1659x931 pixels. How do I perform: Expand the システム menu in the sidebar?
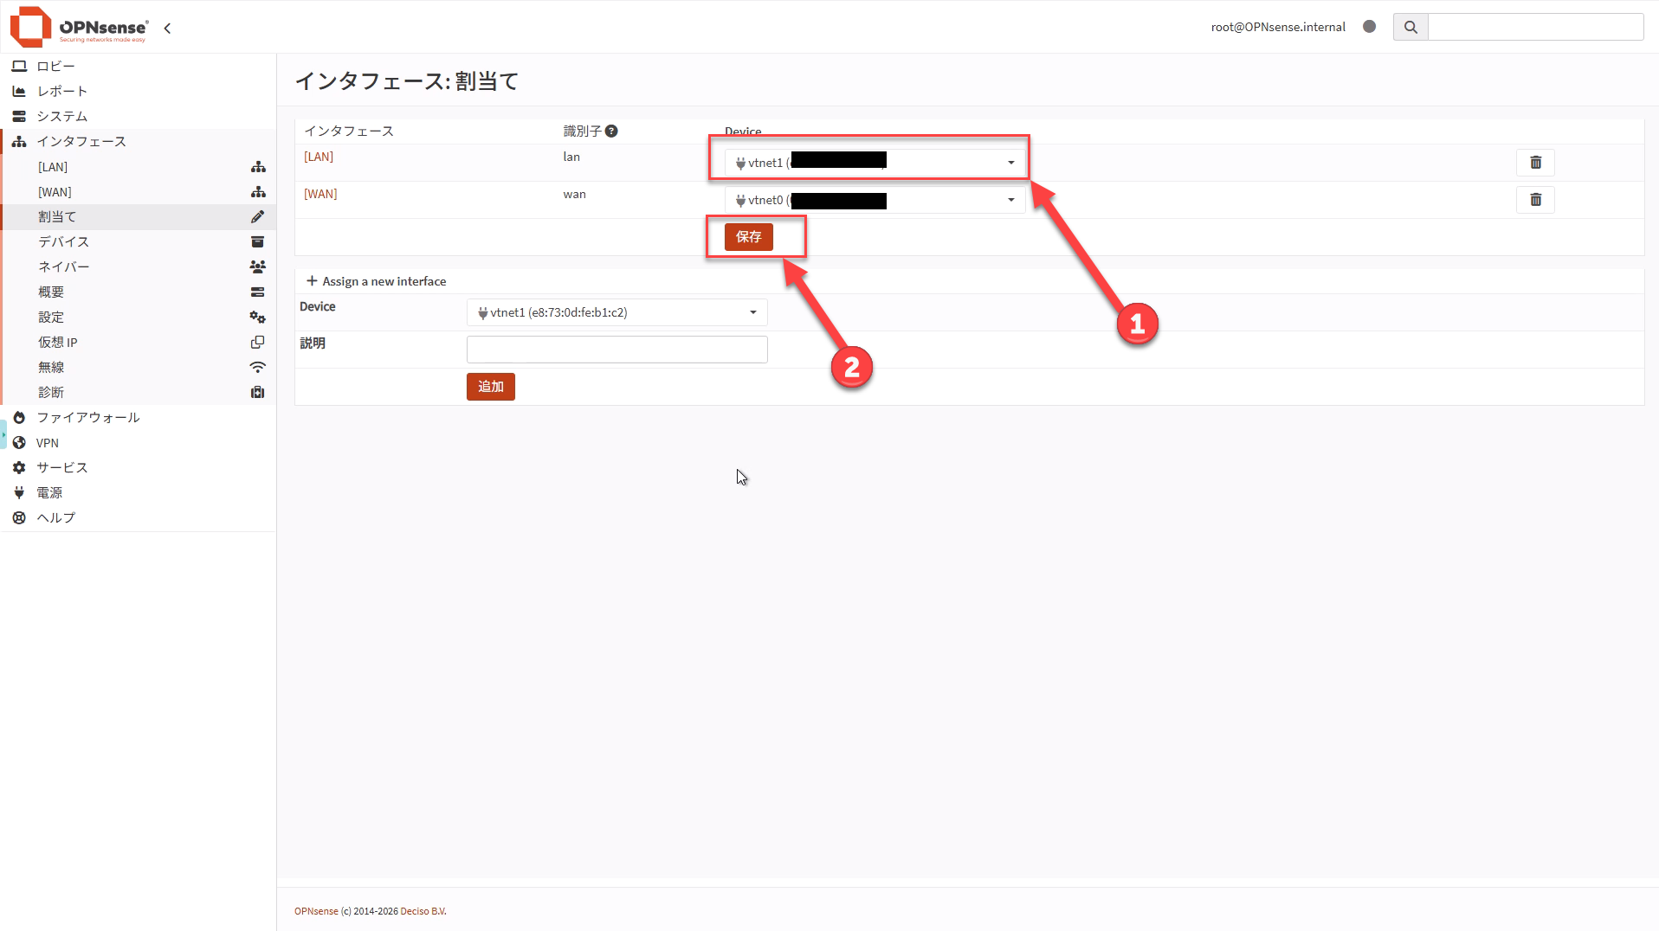tap(61, 116)
